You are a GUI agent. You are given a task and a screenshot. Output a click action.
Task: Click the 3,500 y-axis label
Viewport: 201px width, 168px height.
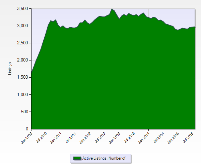tap(22, 9)
